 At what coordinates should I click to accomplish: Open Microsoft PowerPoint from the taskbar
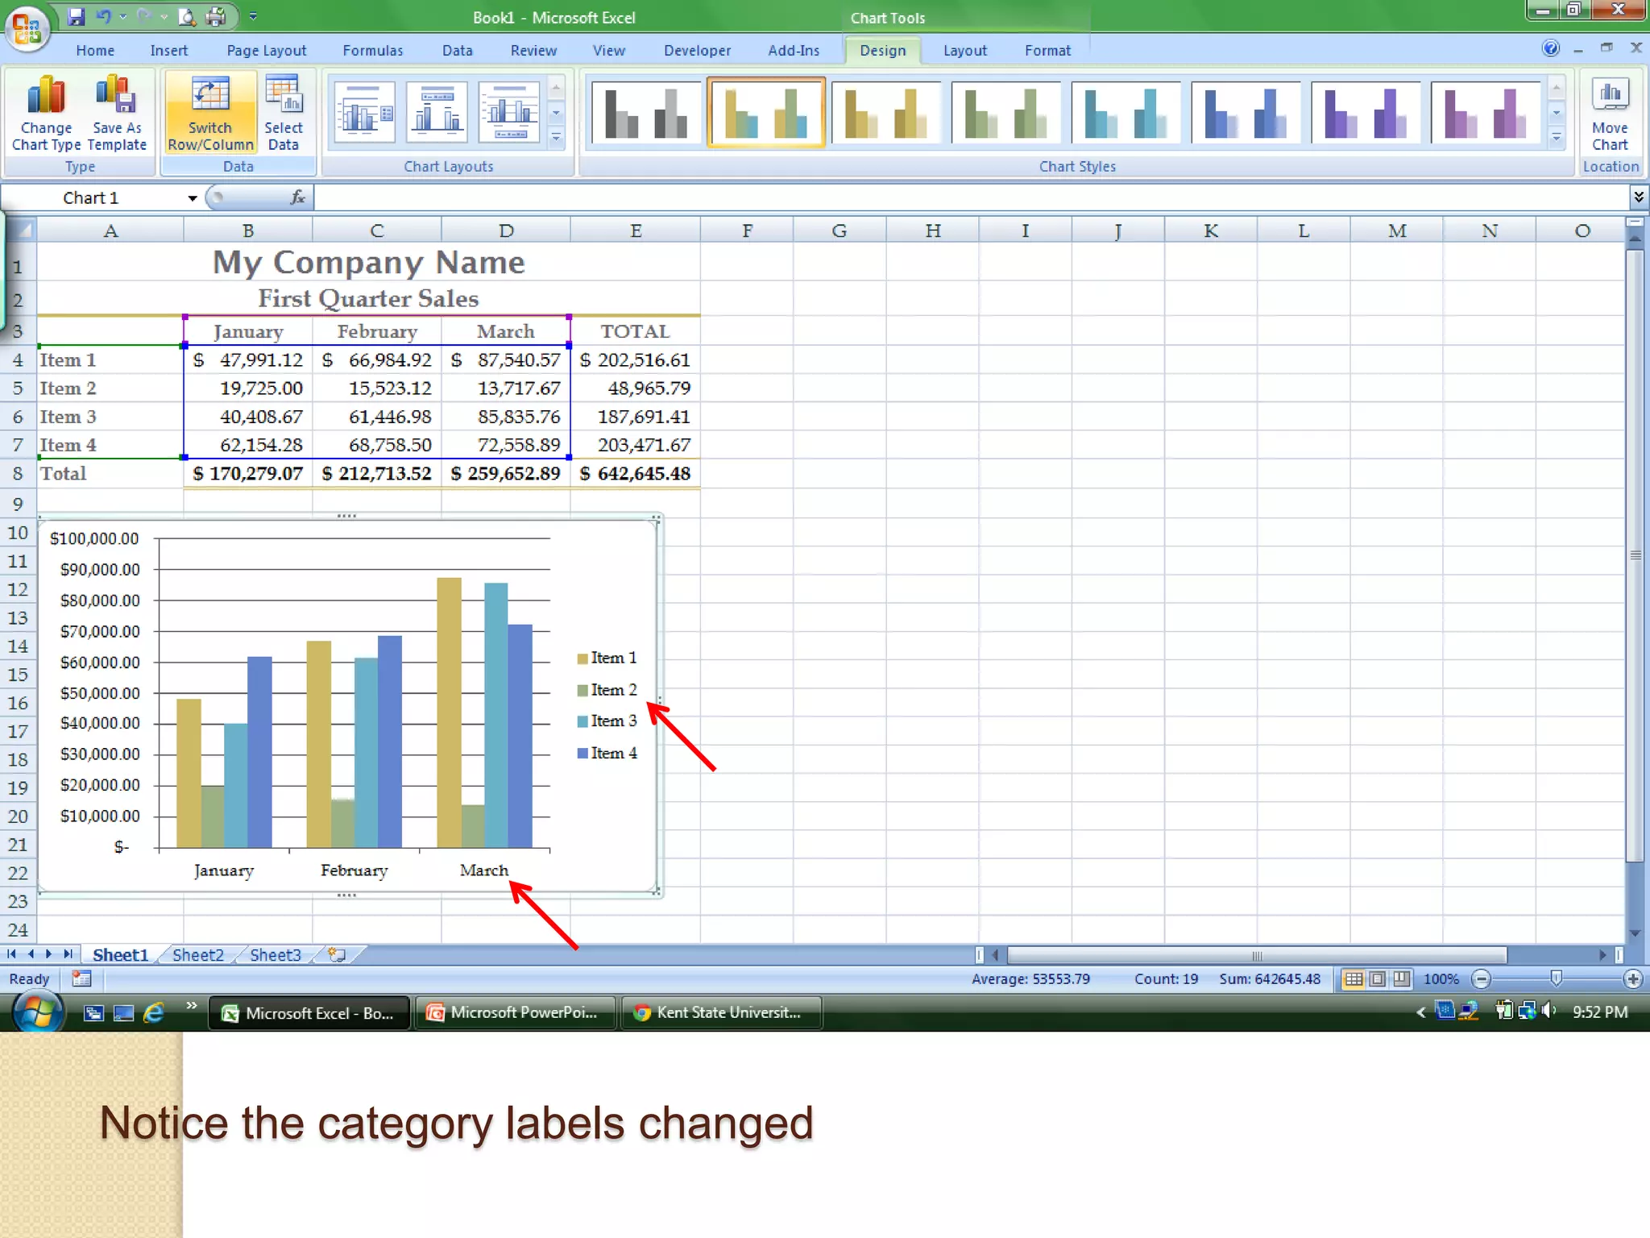[x=515, y=1012]
